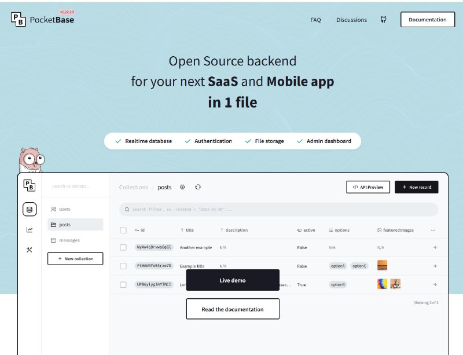Open the FAQ page link
Image resolution: width=463 pixels, height=355 pixels.
[x=315, y=20]
